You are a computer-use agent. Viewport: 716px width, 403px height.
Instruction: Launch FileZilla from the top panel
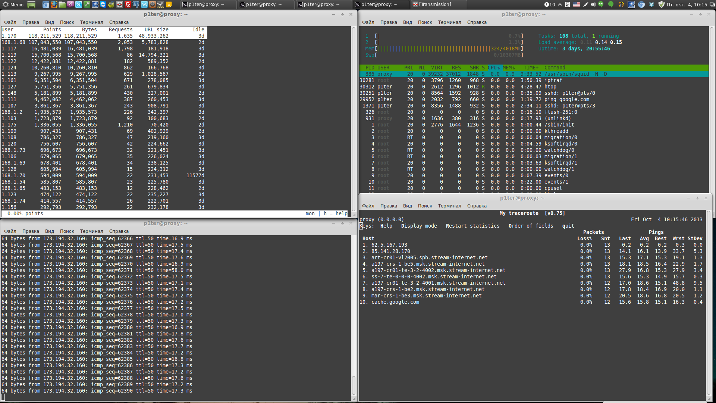128,4
